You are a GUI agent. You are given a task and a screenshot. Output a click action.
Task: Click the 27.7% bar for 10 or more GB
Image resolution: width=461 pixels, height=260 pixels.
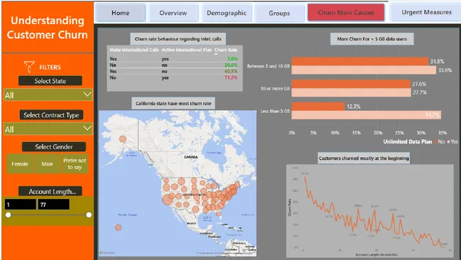(x=351, y=92)
